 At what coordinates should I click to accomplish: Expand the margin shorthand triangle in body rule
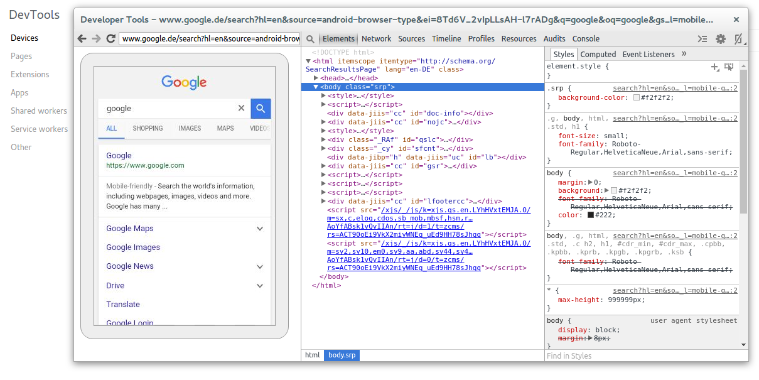590,182
